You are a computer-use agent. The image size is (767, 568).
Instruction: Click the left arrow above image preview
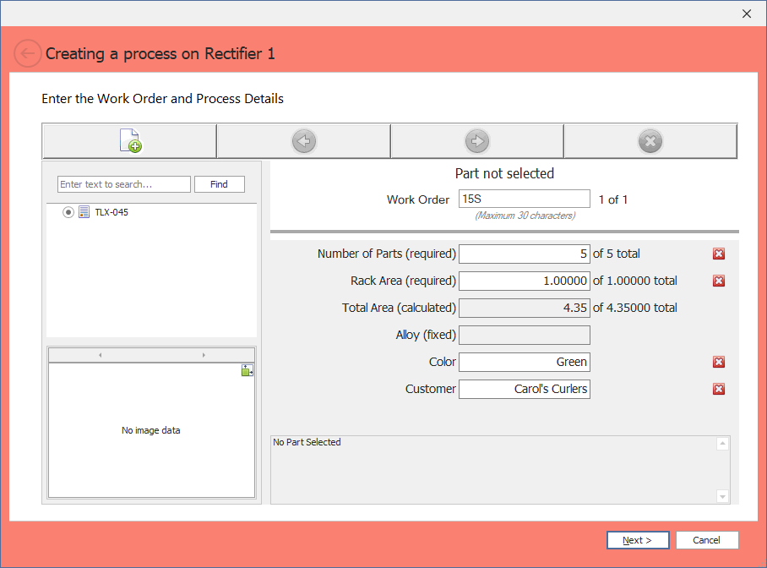(101, 354)
